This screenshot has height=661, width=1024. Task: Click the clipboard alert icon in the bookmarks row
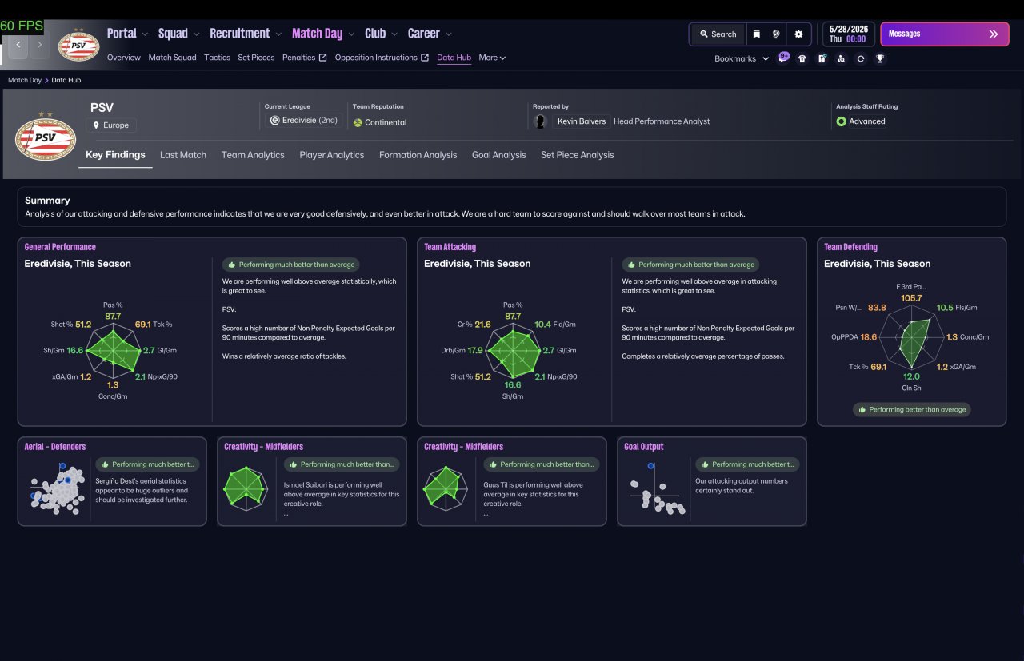[822, 58]
